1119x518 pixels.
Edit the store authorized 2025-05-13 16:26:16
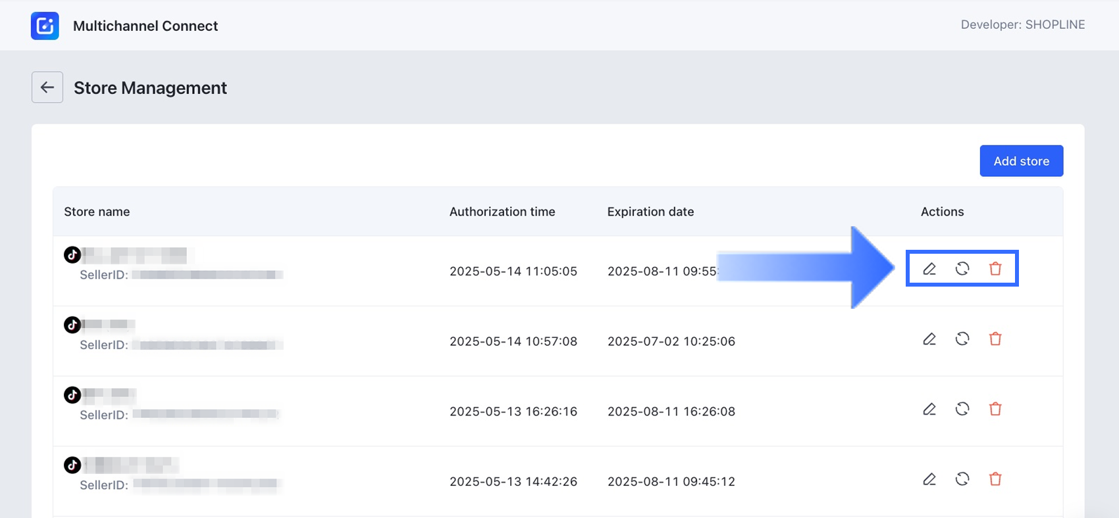[x=929, y=410]
